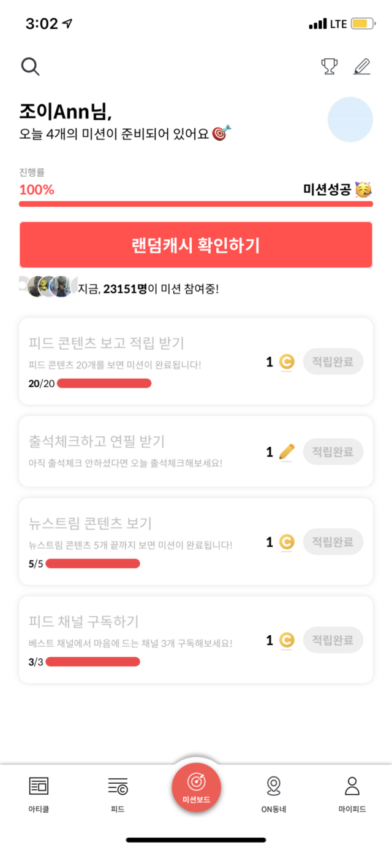Switch to the 피드 tab

pyautogui.click(x=118, y=794)
